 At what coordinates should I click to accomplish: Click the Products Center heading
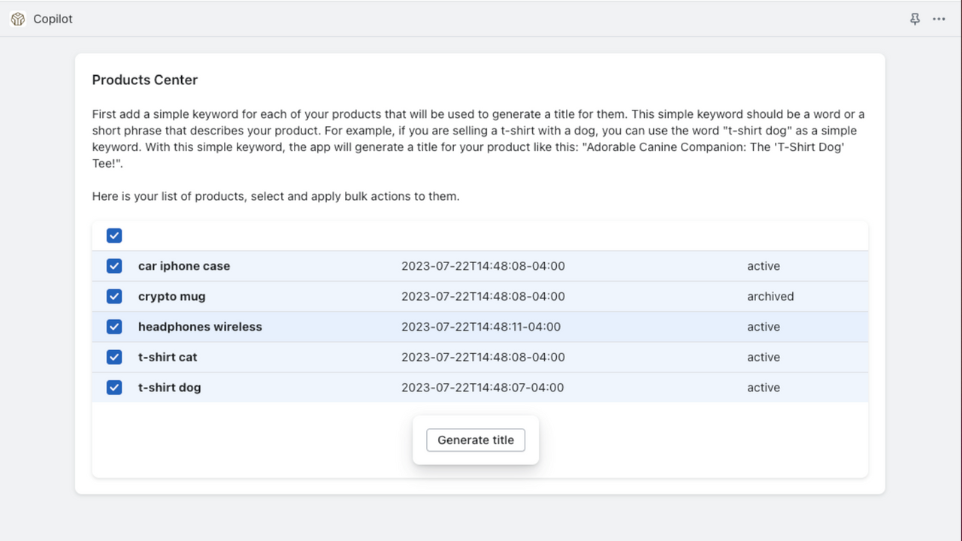[145, 80]
